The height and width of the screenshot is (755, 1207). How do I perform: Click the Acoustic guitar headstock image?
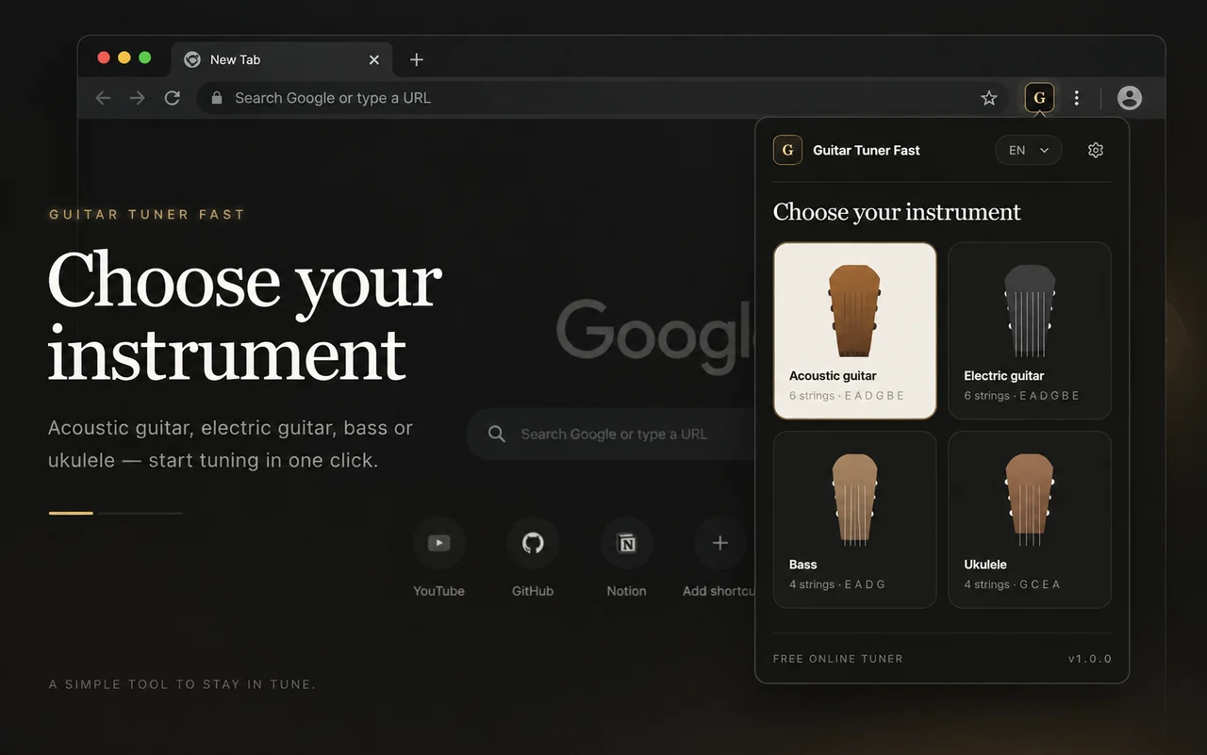(854, 311)
